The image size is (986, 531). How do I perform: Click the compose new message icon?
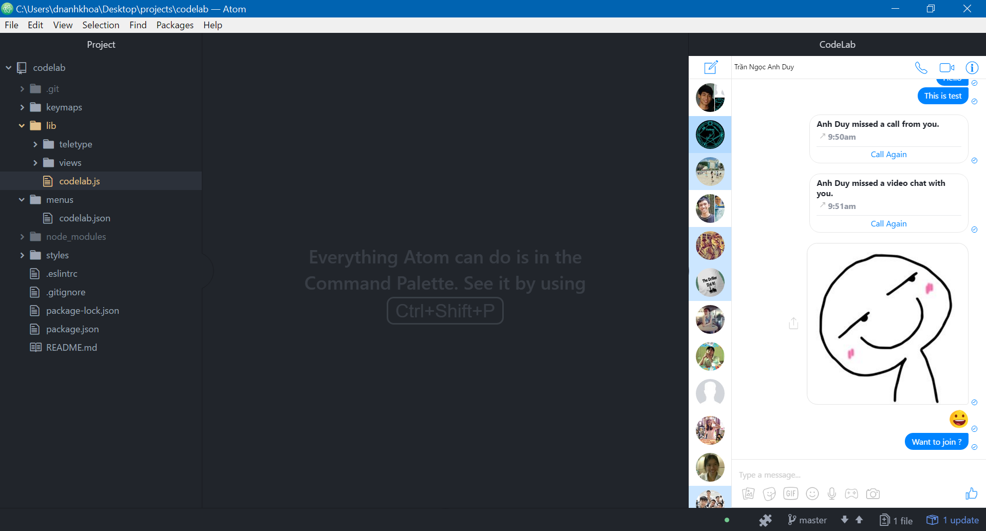click(x=711, y=67)
